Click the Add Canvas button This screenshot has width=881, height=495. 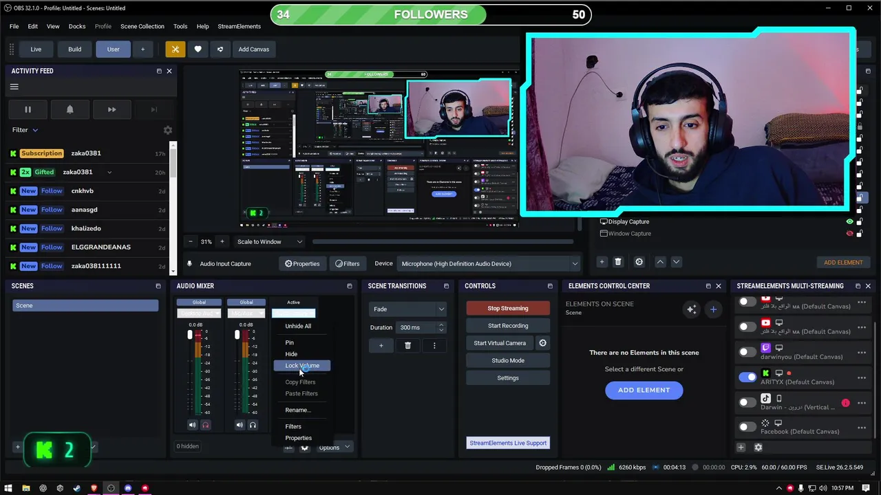(x=254, y=49)
